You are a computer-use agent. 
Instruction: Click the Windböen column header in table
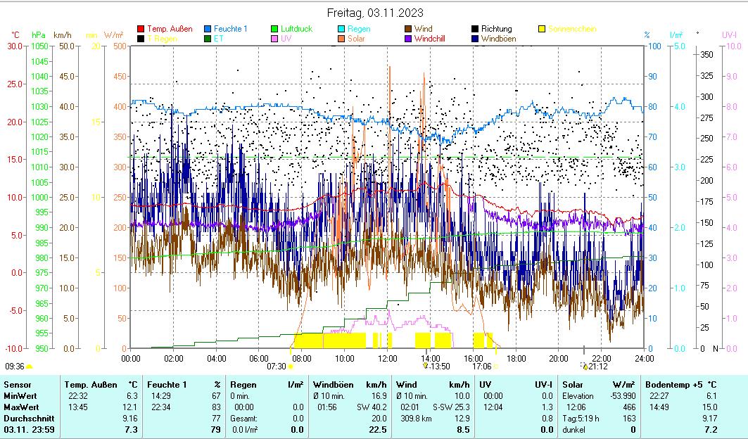(334, 385)
